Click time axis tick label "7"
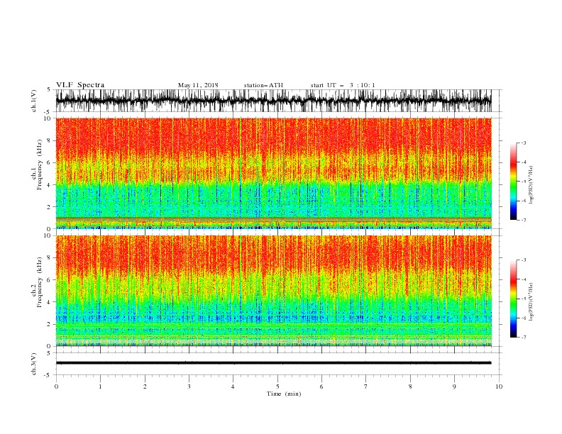Image resolution: width=562 pixels, height=434 pixels. [x=366, y=386]
